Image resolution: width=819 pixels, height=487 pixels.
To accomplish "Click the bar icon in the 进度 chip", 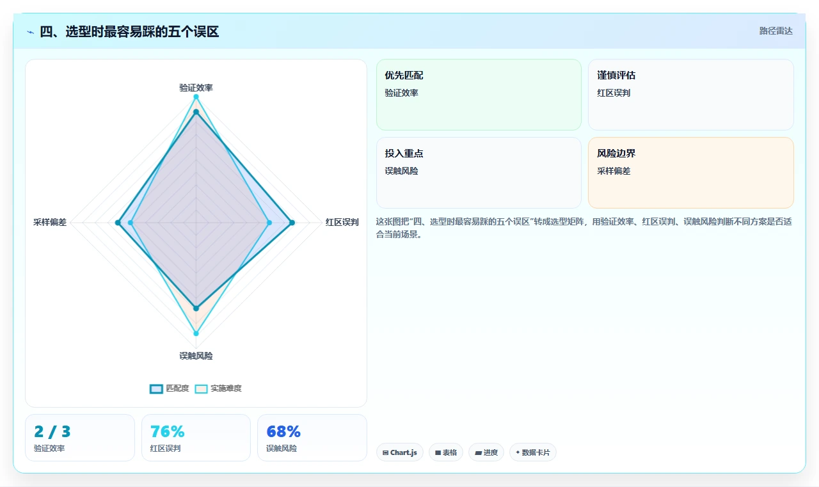I will pyautogui.click(x=478, y=452).
